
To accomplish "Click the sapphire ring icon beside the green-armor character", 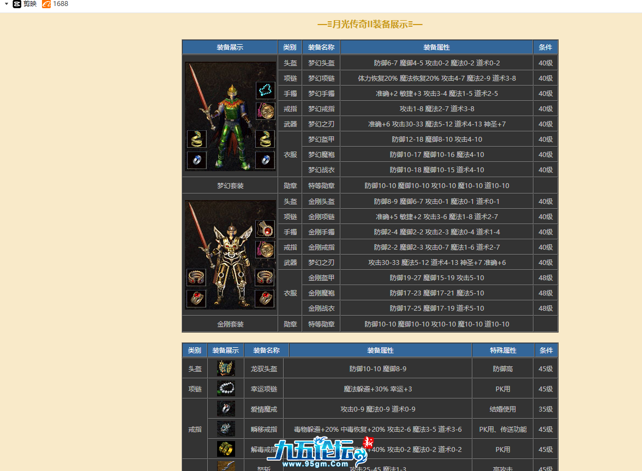I will [x=197, y=160].
